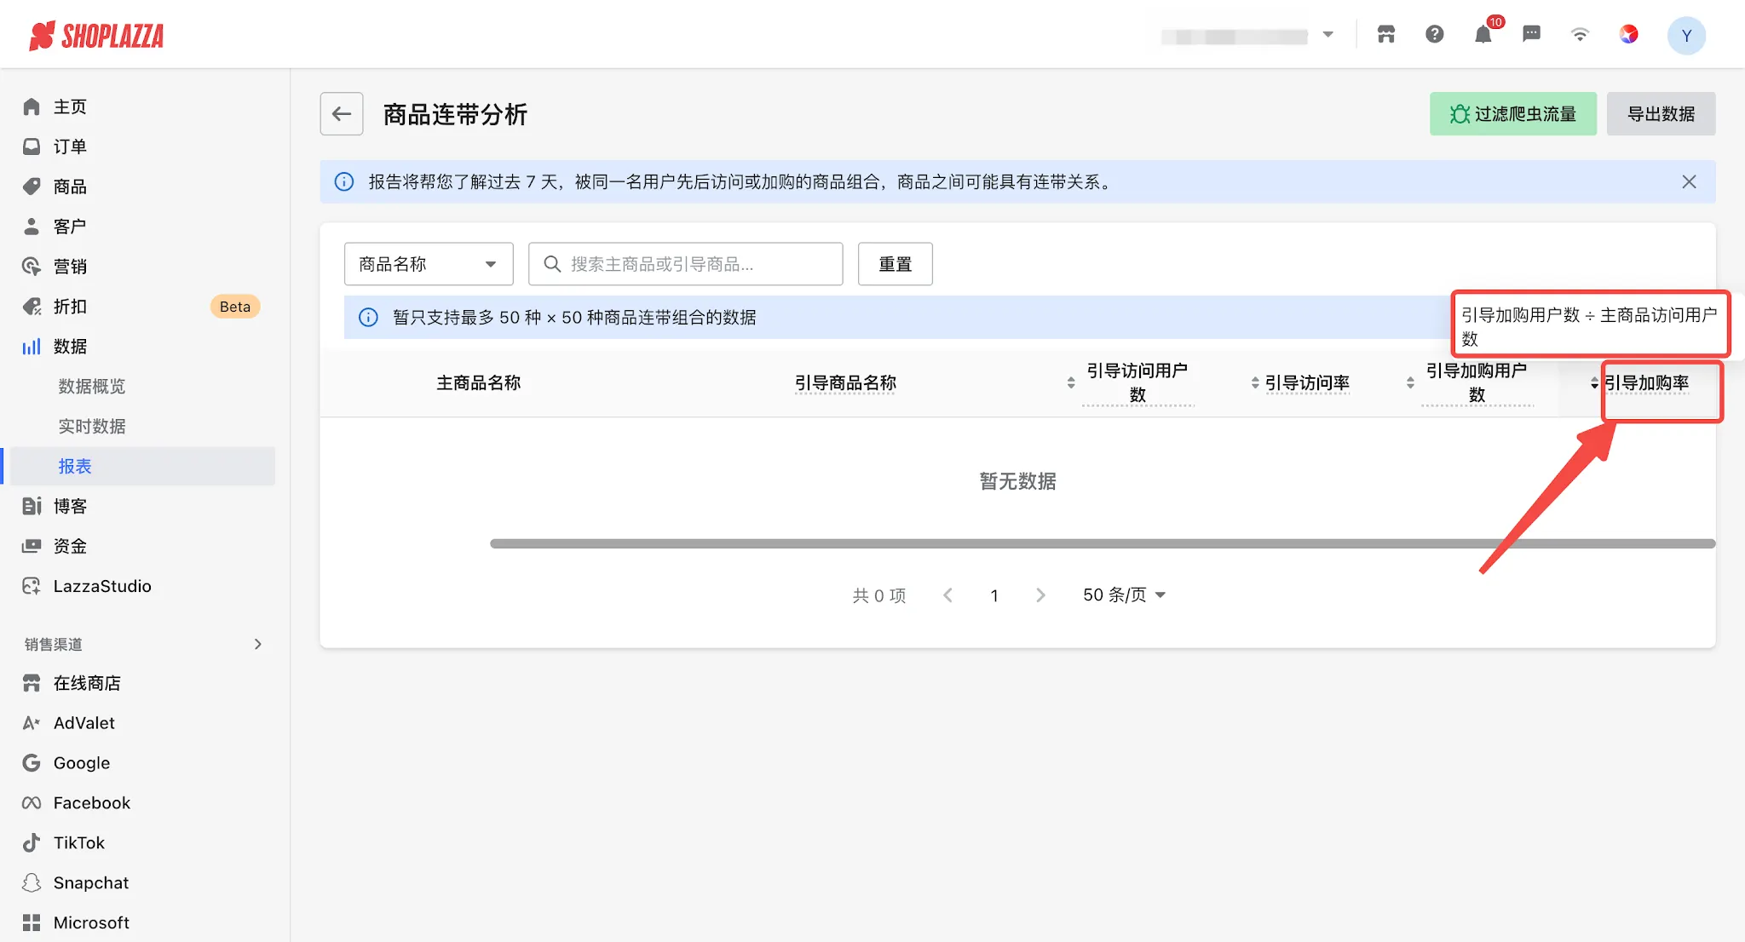Click the 主商品名称 column header
Screen dimensions: 1745x942
[479, 383]
